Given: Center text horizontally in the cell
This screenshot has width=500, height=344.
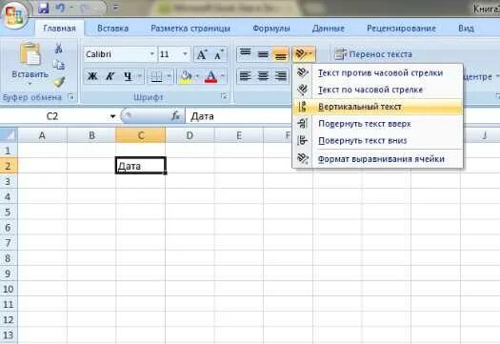Looking at the screenshot, I should click(263, 76).
